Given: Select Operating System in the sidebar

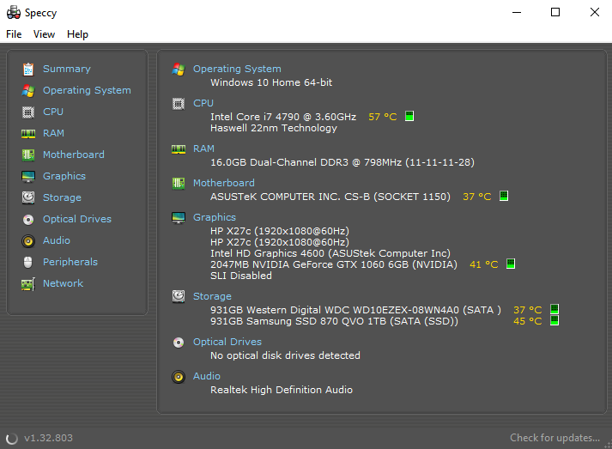Looking at the screenshot, I should 87,90.
